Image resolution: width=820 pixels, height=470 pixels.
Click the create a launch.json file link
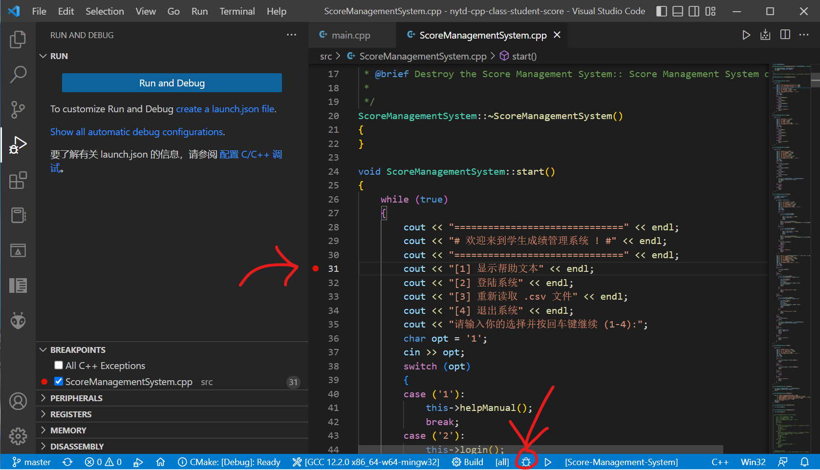point(225,109)
